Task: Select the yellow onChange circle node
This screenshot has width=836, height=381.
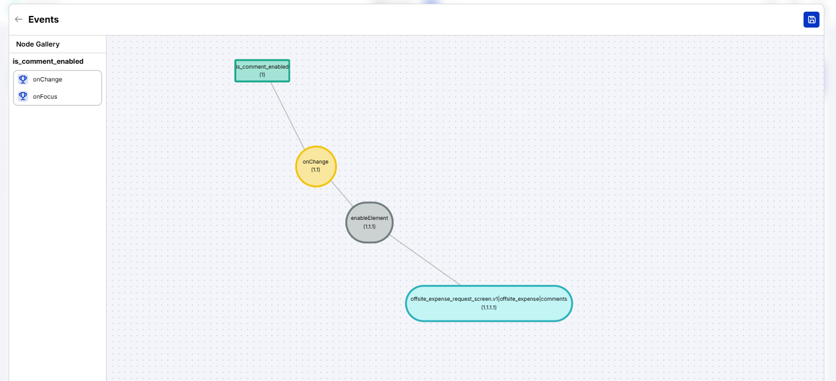Action: point(316,166)
